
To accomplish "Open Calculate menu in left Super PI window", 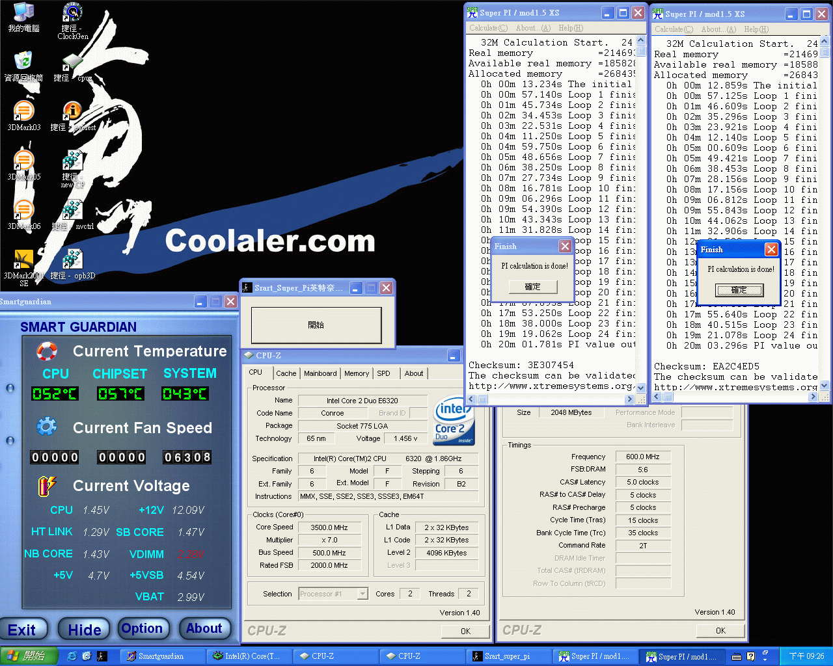I will [x=488, y=28].
